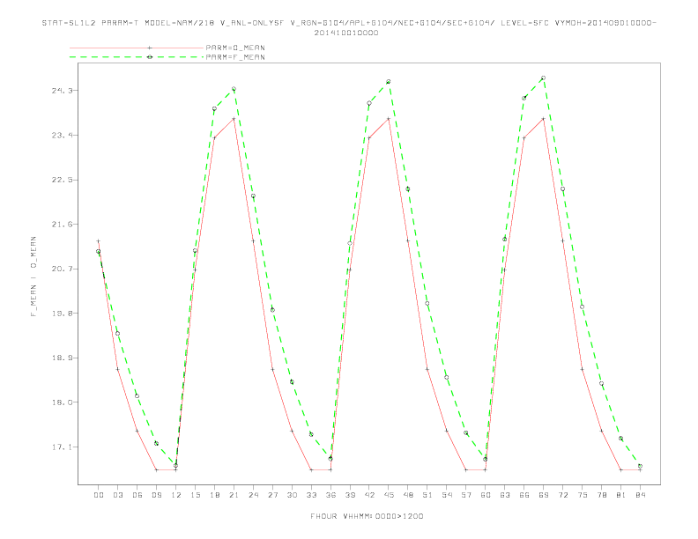Click the 78 forecast hour tick label

pos(601,495)
